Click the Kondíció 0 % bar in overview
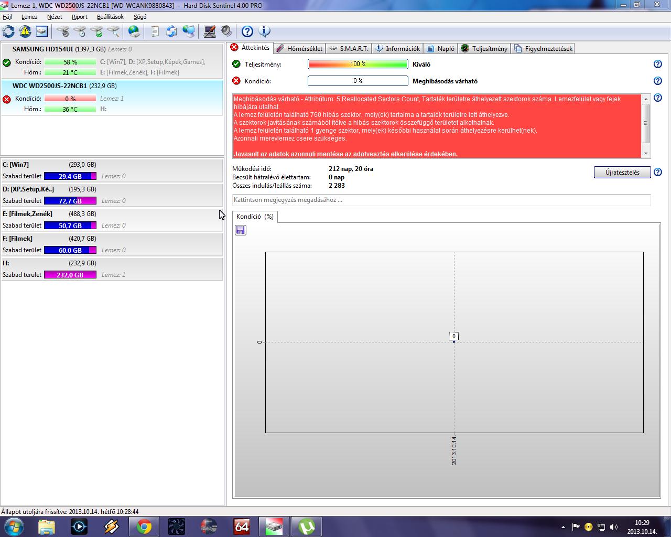671x537 pixels. (x=358, y=81)
